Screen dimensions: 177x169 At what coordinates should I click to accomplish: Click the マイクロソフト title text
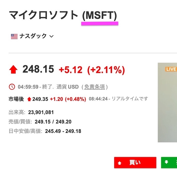tap(44, 15)
